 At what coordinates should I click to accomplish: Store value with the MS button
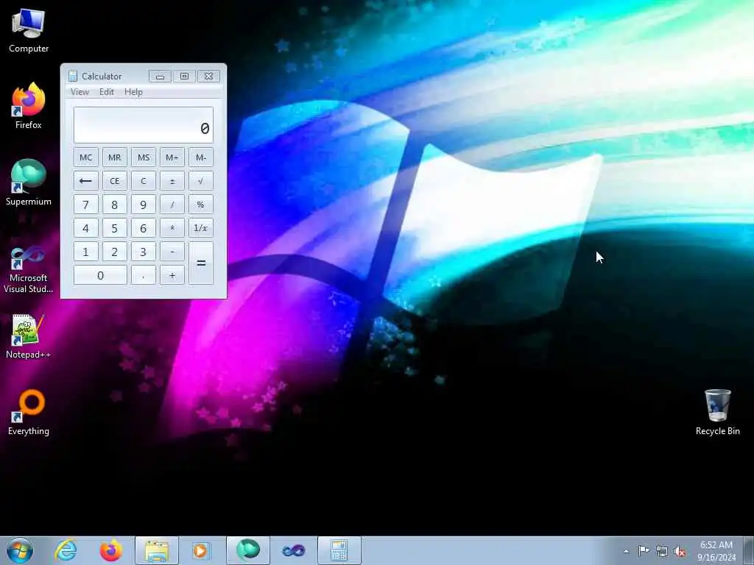(x=144, y=157)
